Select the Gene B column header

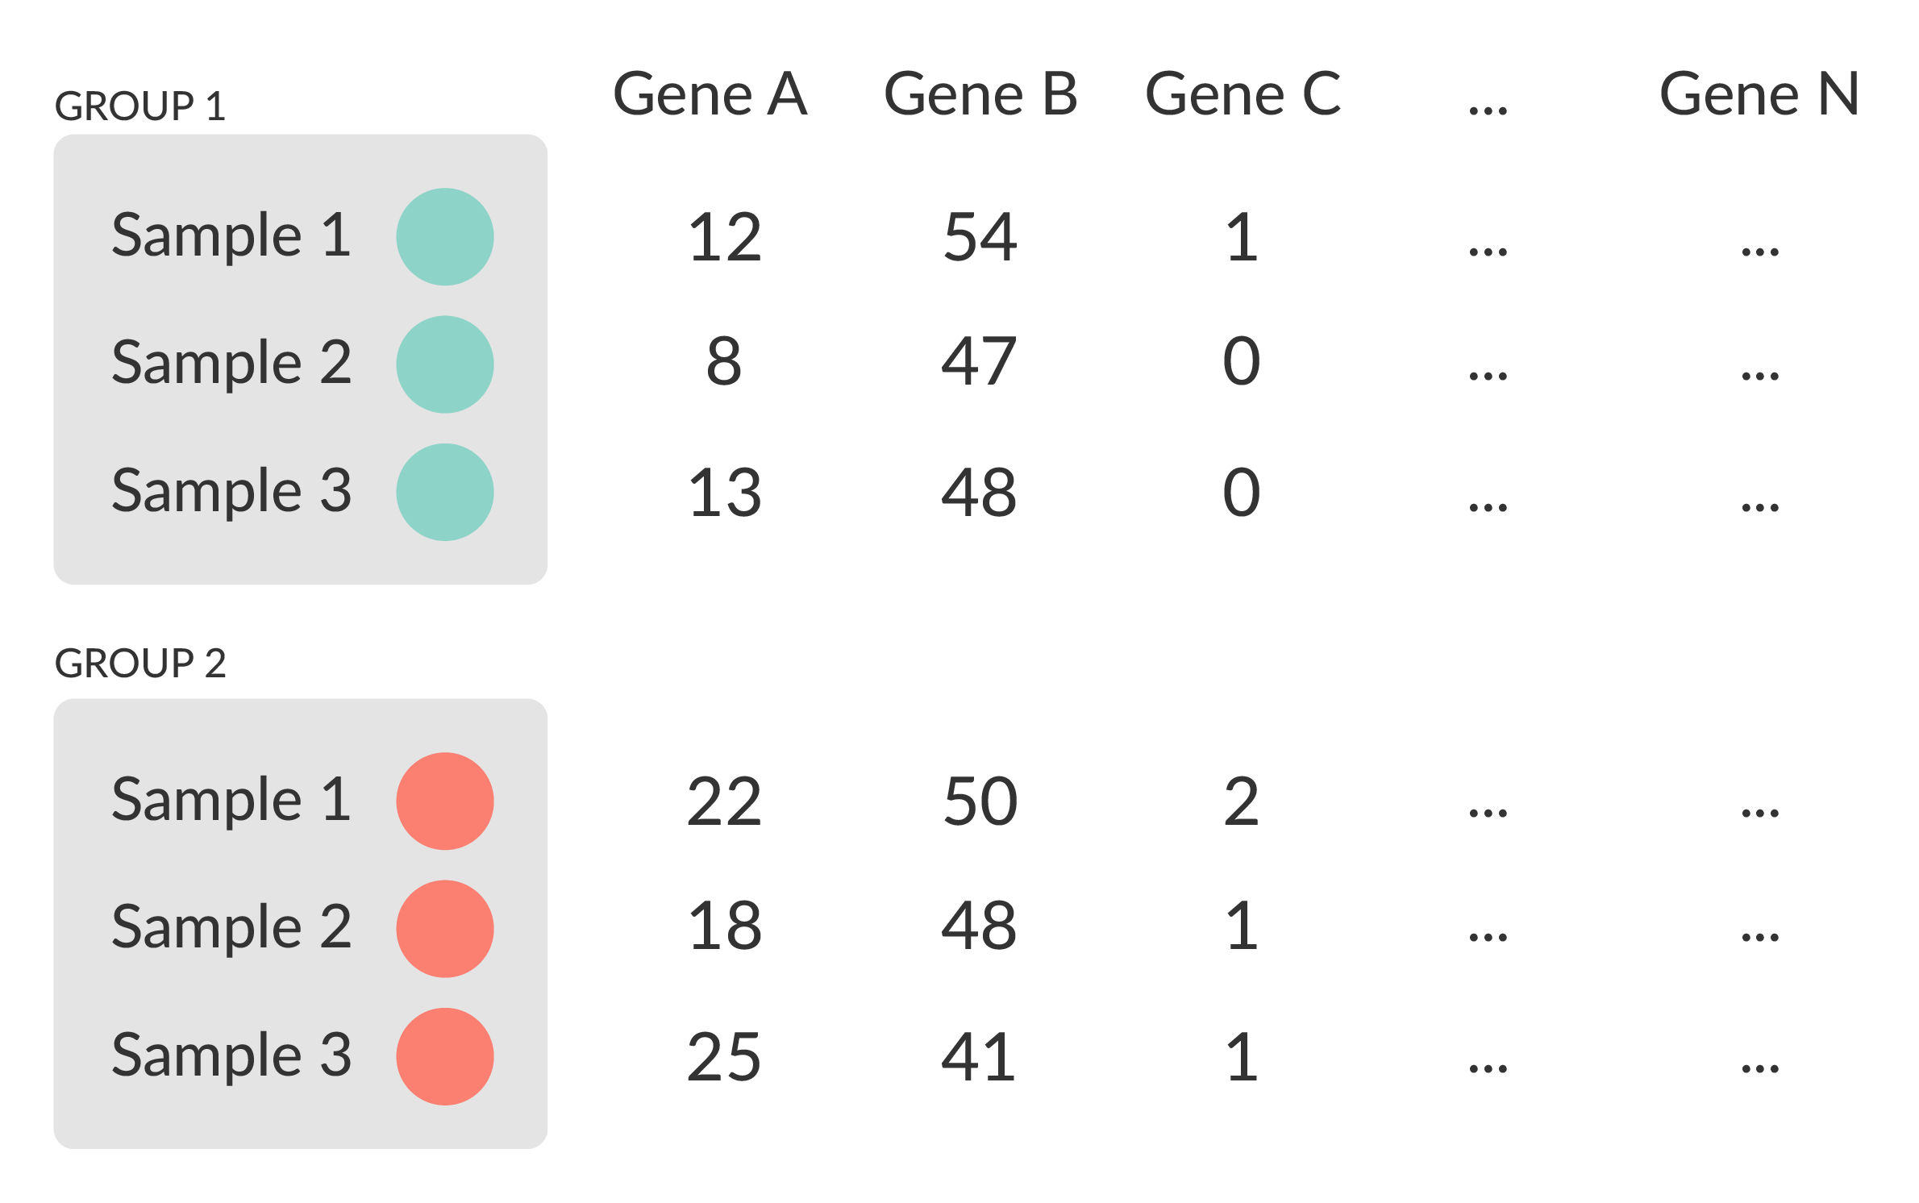[980, 95]
